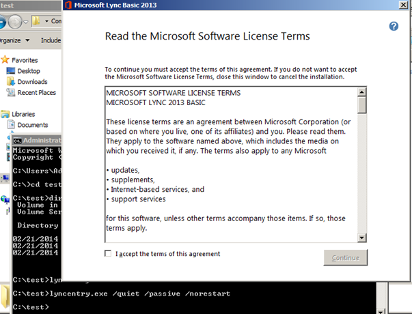Click the Read the Microsoft Software License Terms heading
This screenshot has width=412, height=314.
coord(207,36)
